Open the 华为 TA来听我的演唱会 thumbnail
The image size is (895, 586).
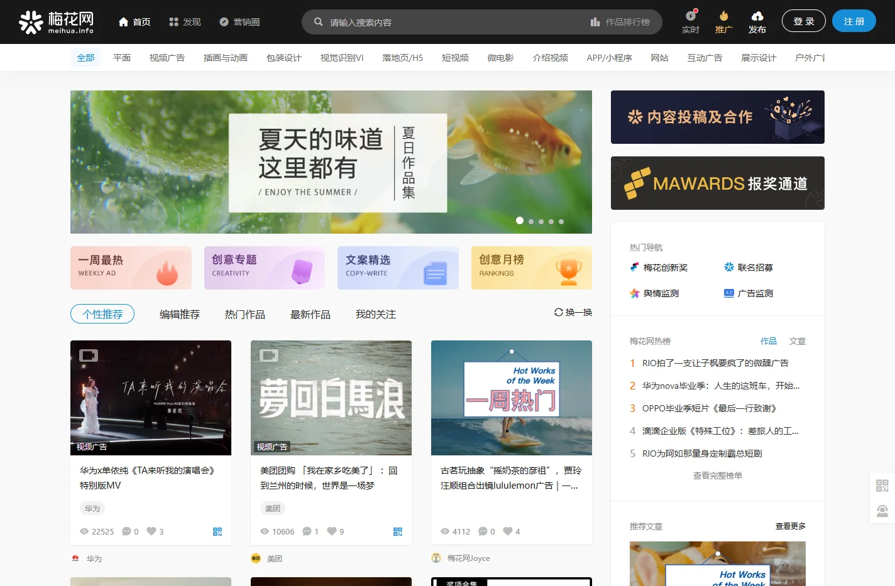(151, 398)
